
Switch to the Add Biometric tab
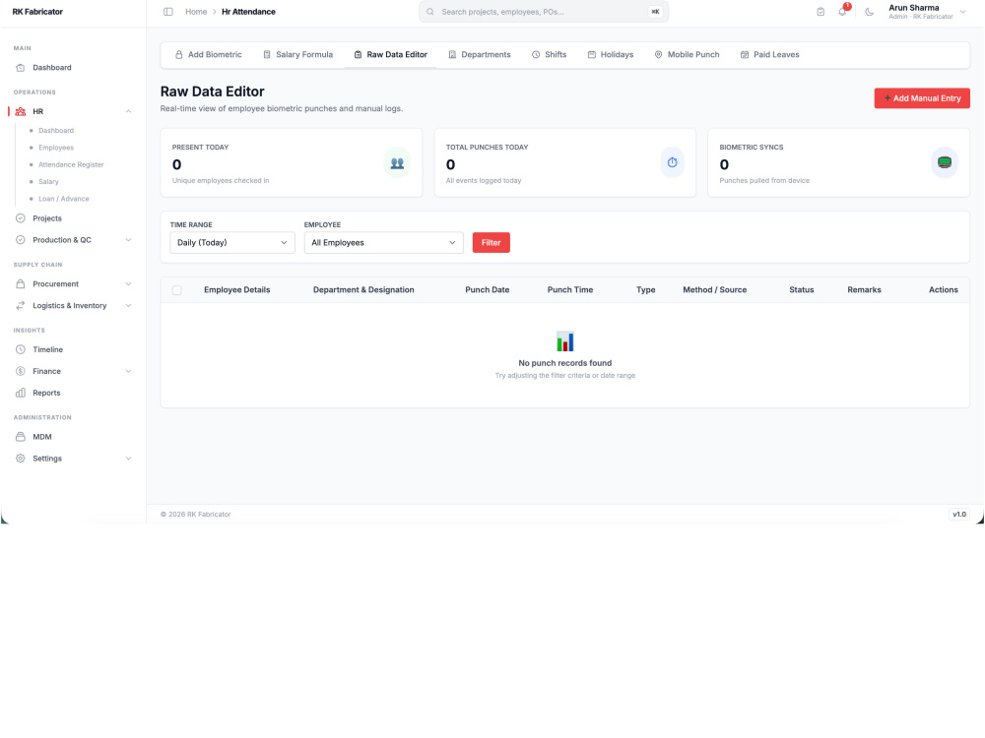[208, 54]
